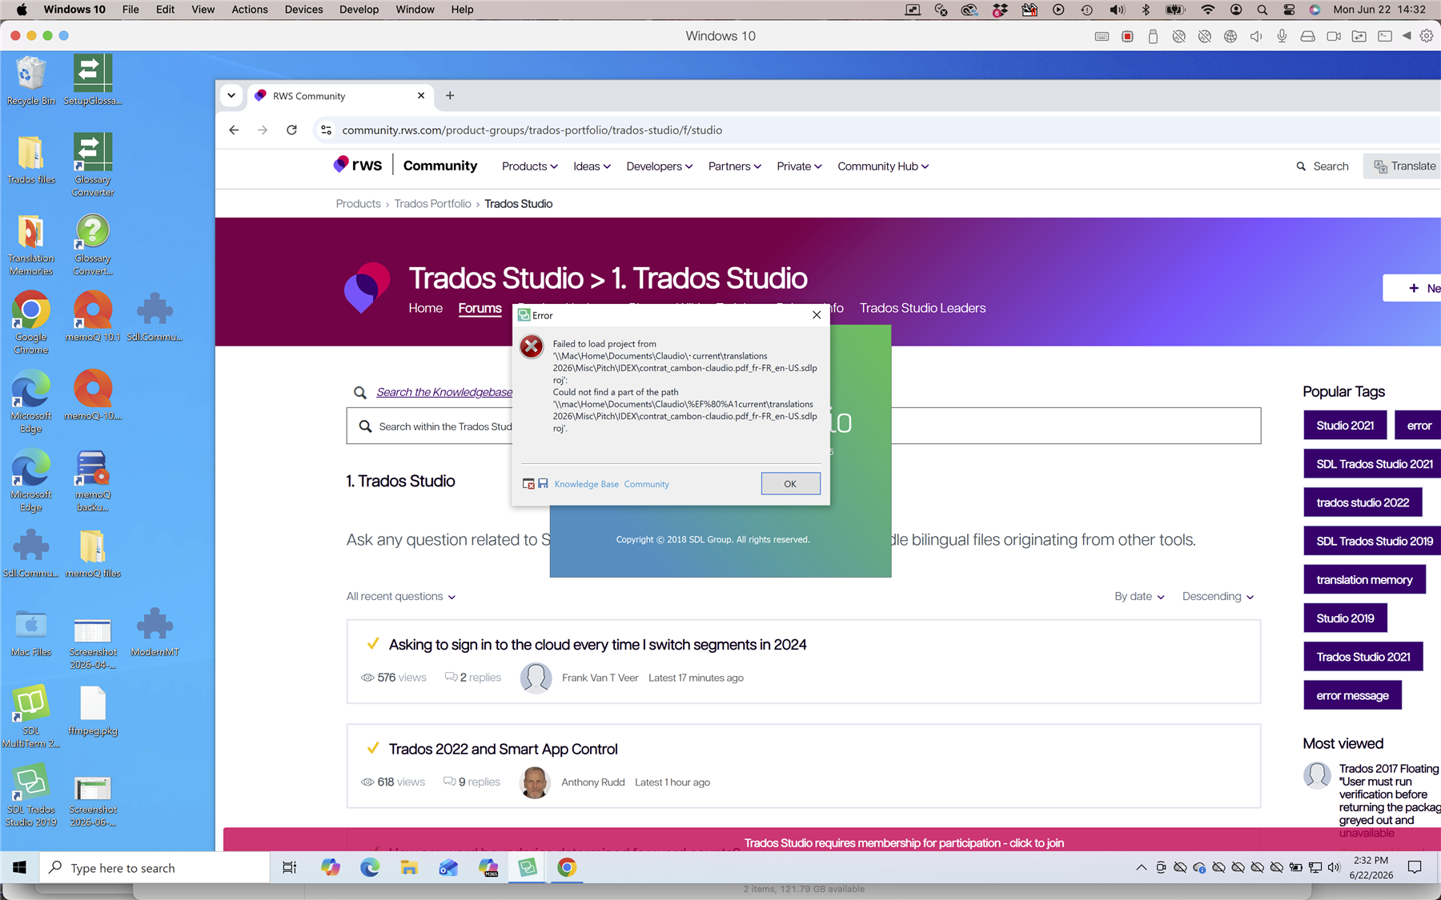Screen dimensions: 1441x900
Task: Expand the Ideas menu on the RWS site
Action: point(592,166)
